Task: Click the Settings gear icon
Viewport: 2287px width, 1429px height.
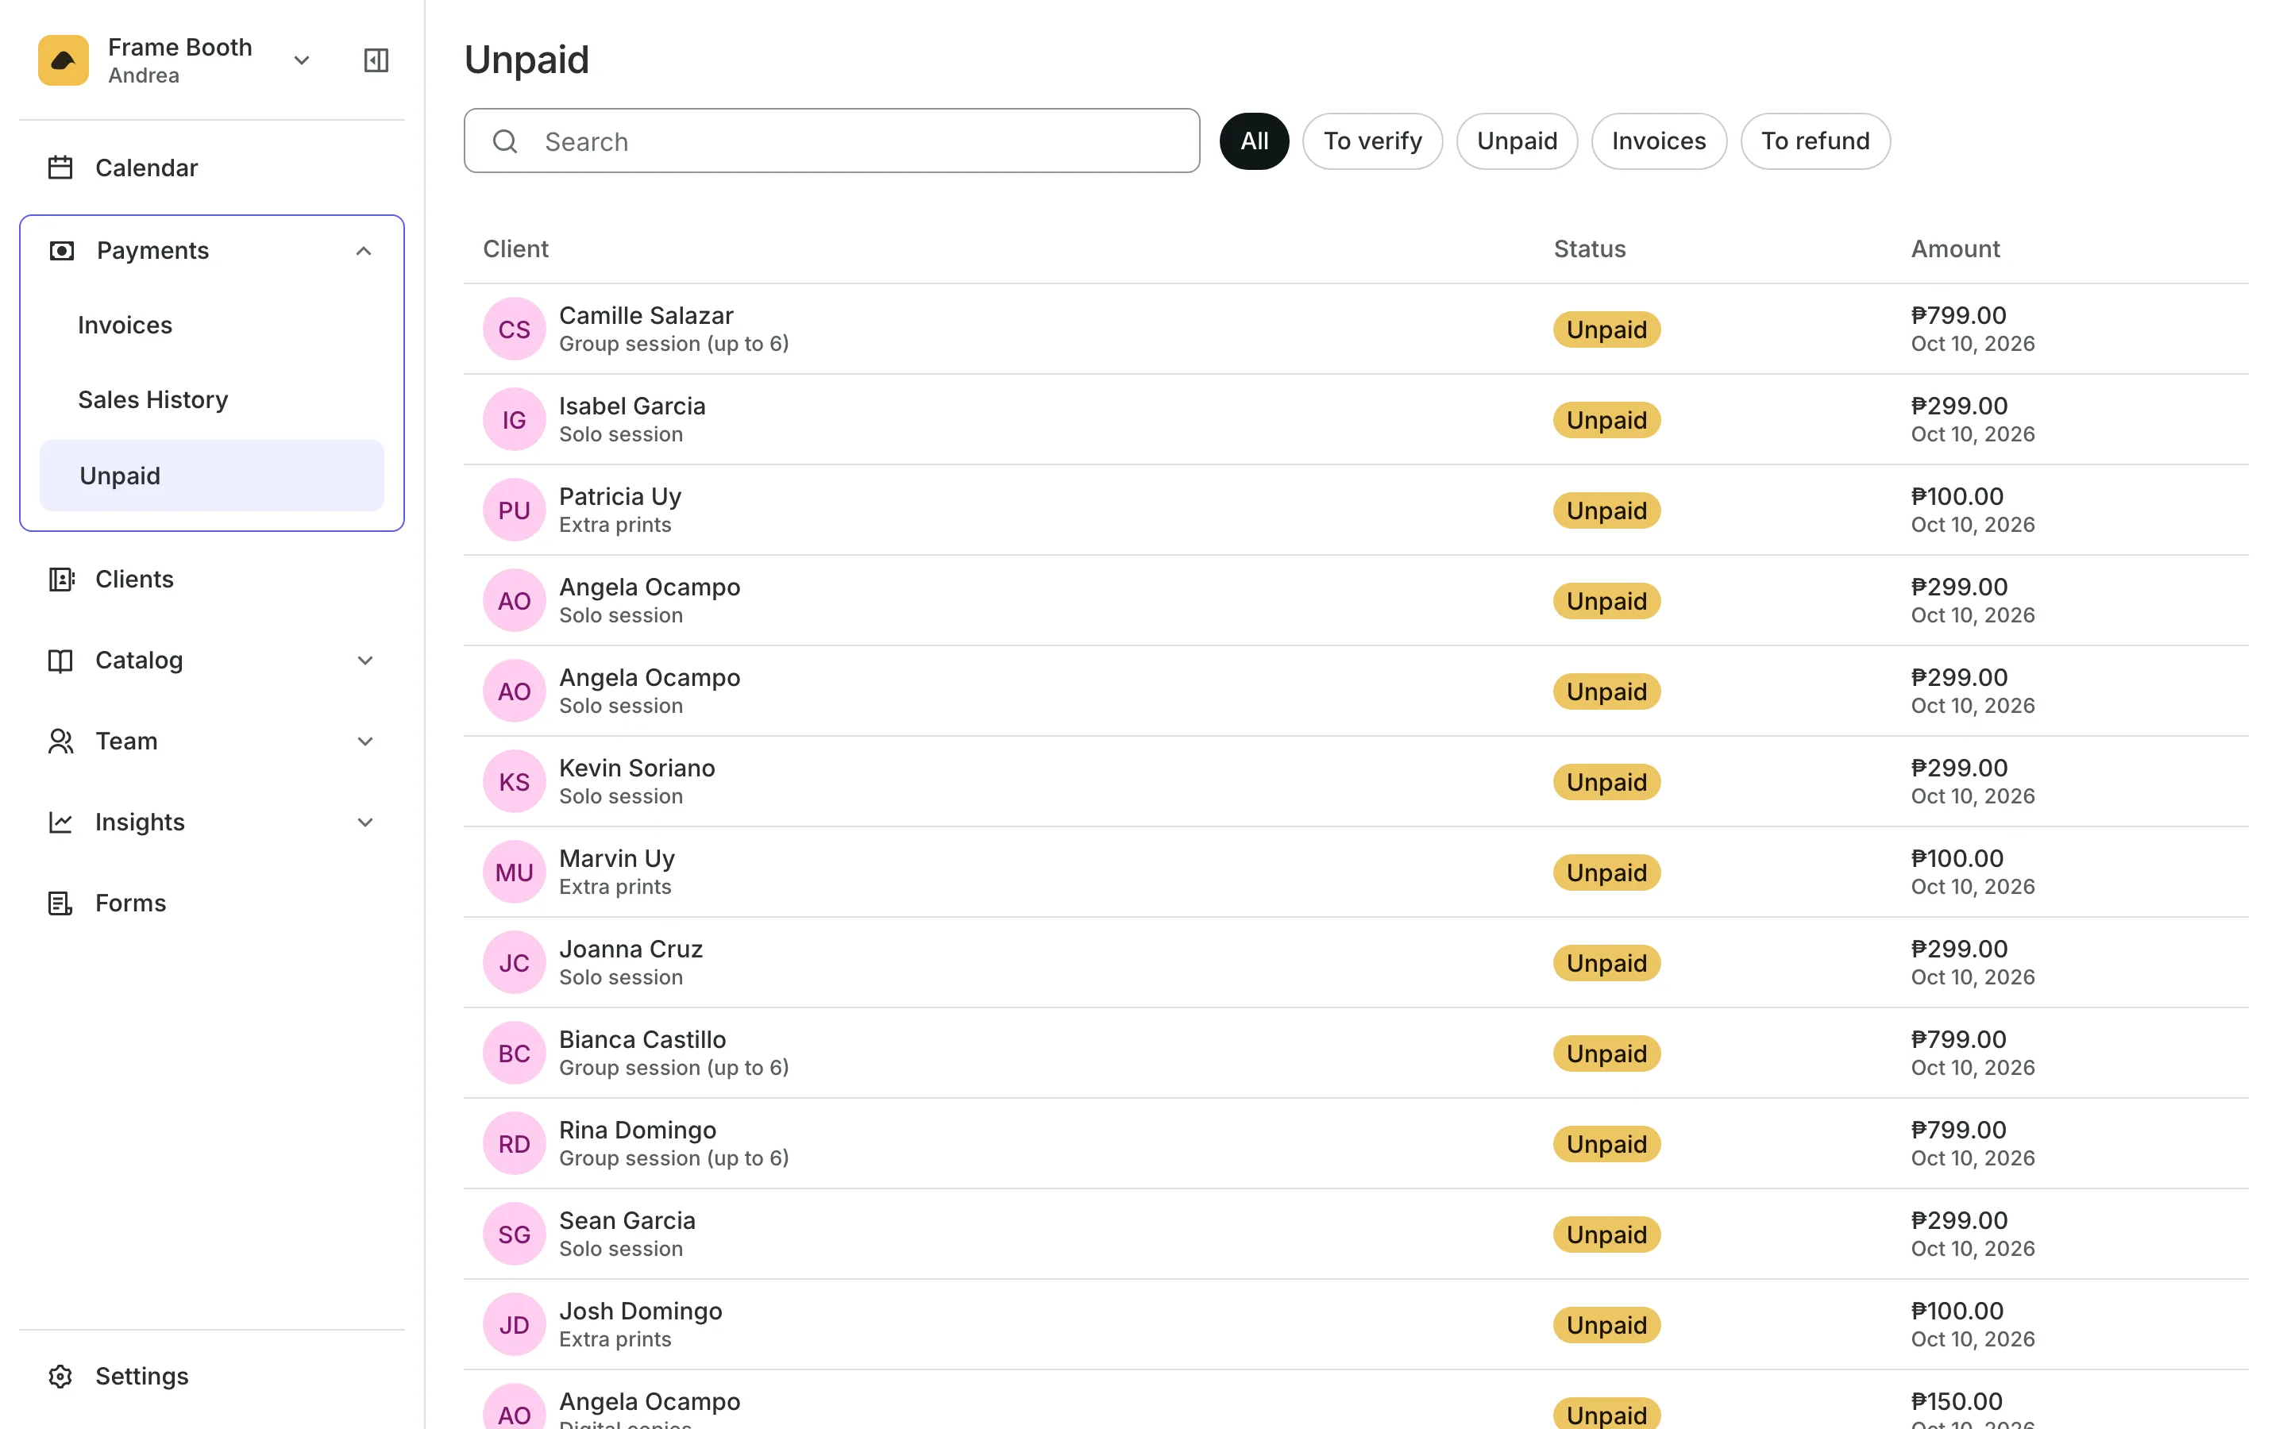Action: tap(60, 1376)
